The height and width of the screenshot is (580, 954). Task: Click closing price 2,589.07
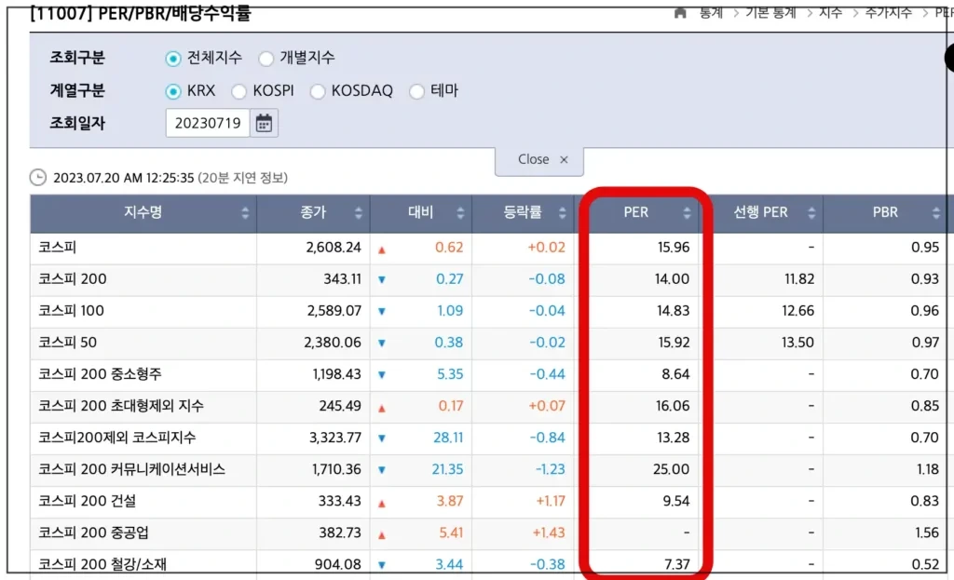click(334, 311)
